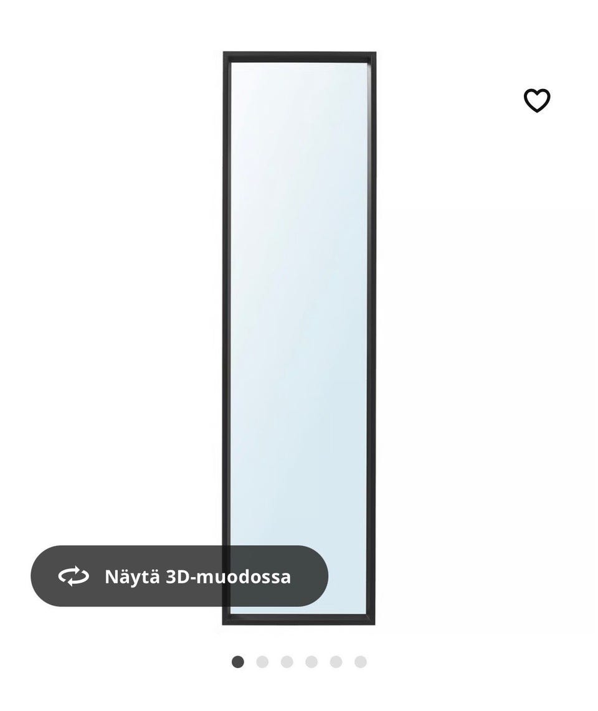Open the Näytä 3D-muodossa viewer
This screenshot has width=598, height=711.
(179, 576)
